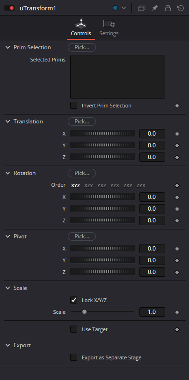
Task: Add keyframe for Rotation X
Action: tap(177, 197)
